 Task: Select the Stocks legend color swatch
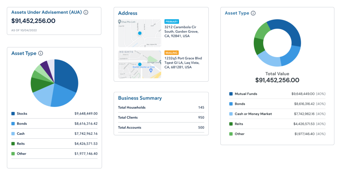click(x=13, y=114)
